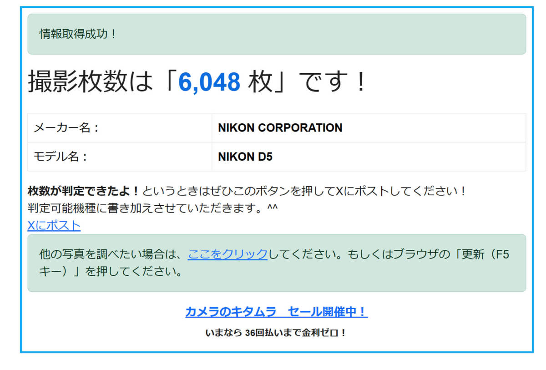Screen dimensions: 546x370
Task: Click the '判定可能機種に書き加えさせていただきます。^^' line
Action: [x=152, y=208]
